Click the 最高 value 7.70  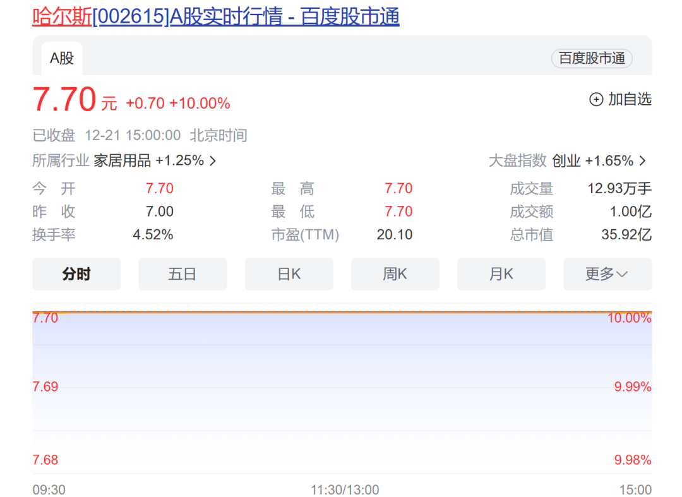tap(398, 188)
